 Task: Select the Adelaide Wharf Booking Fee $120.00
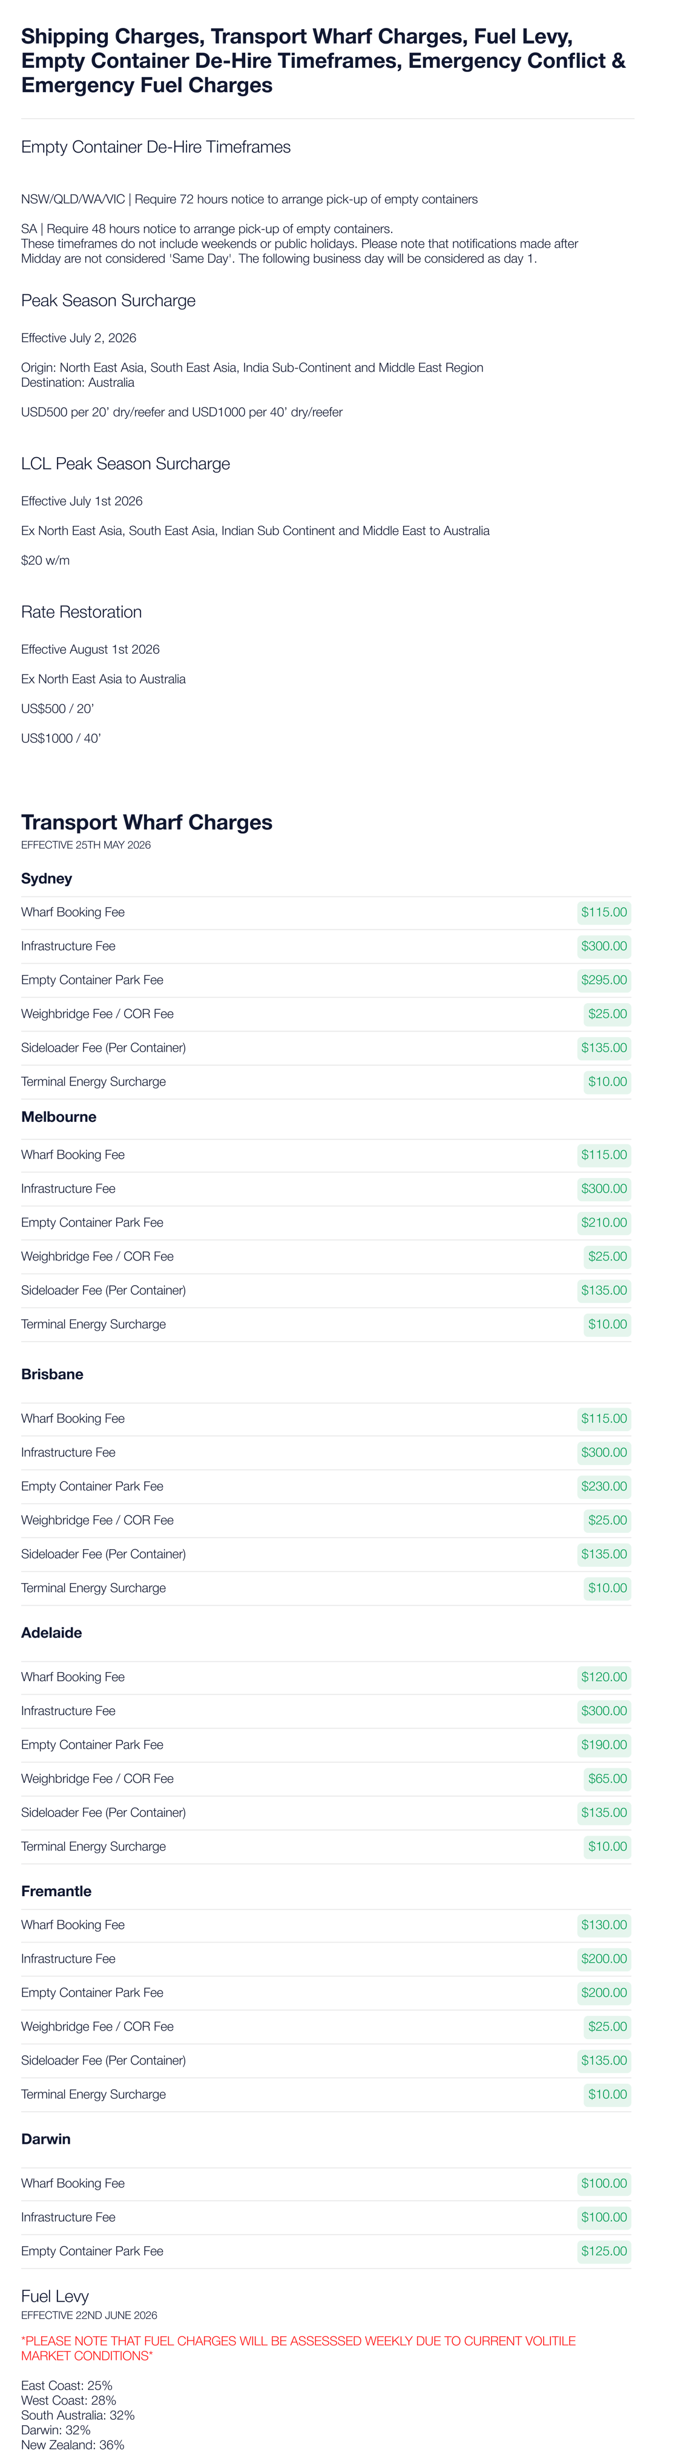tap(604, 1677)
